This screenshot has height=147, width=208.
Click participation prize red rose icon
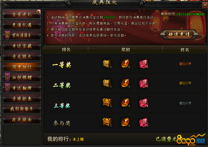point(143,122)
